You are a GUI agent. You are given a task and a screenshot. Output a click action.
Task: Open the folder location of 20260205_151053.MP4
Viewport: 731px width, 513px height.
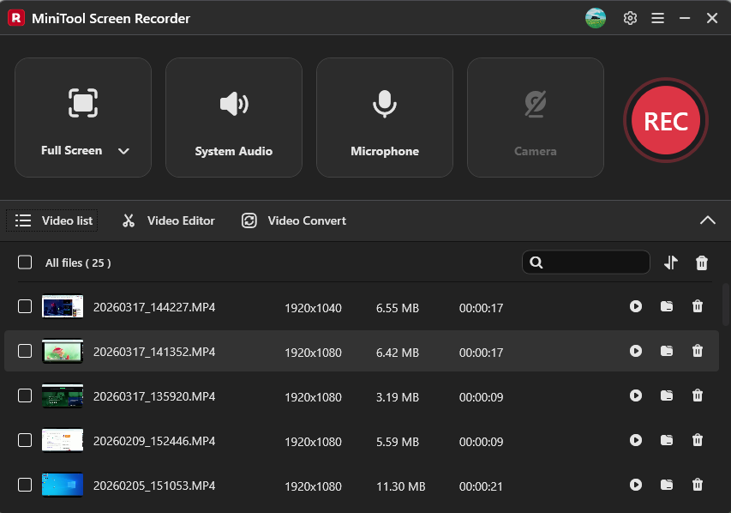click(667, 485)
